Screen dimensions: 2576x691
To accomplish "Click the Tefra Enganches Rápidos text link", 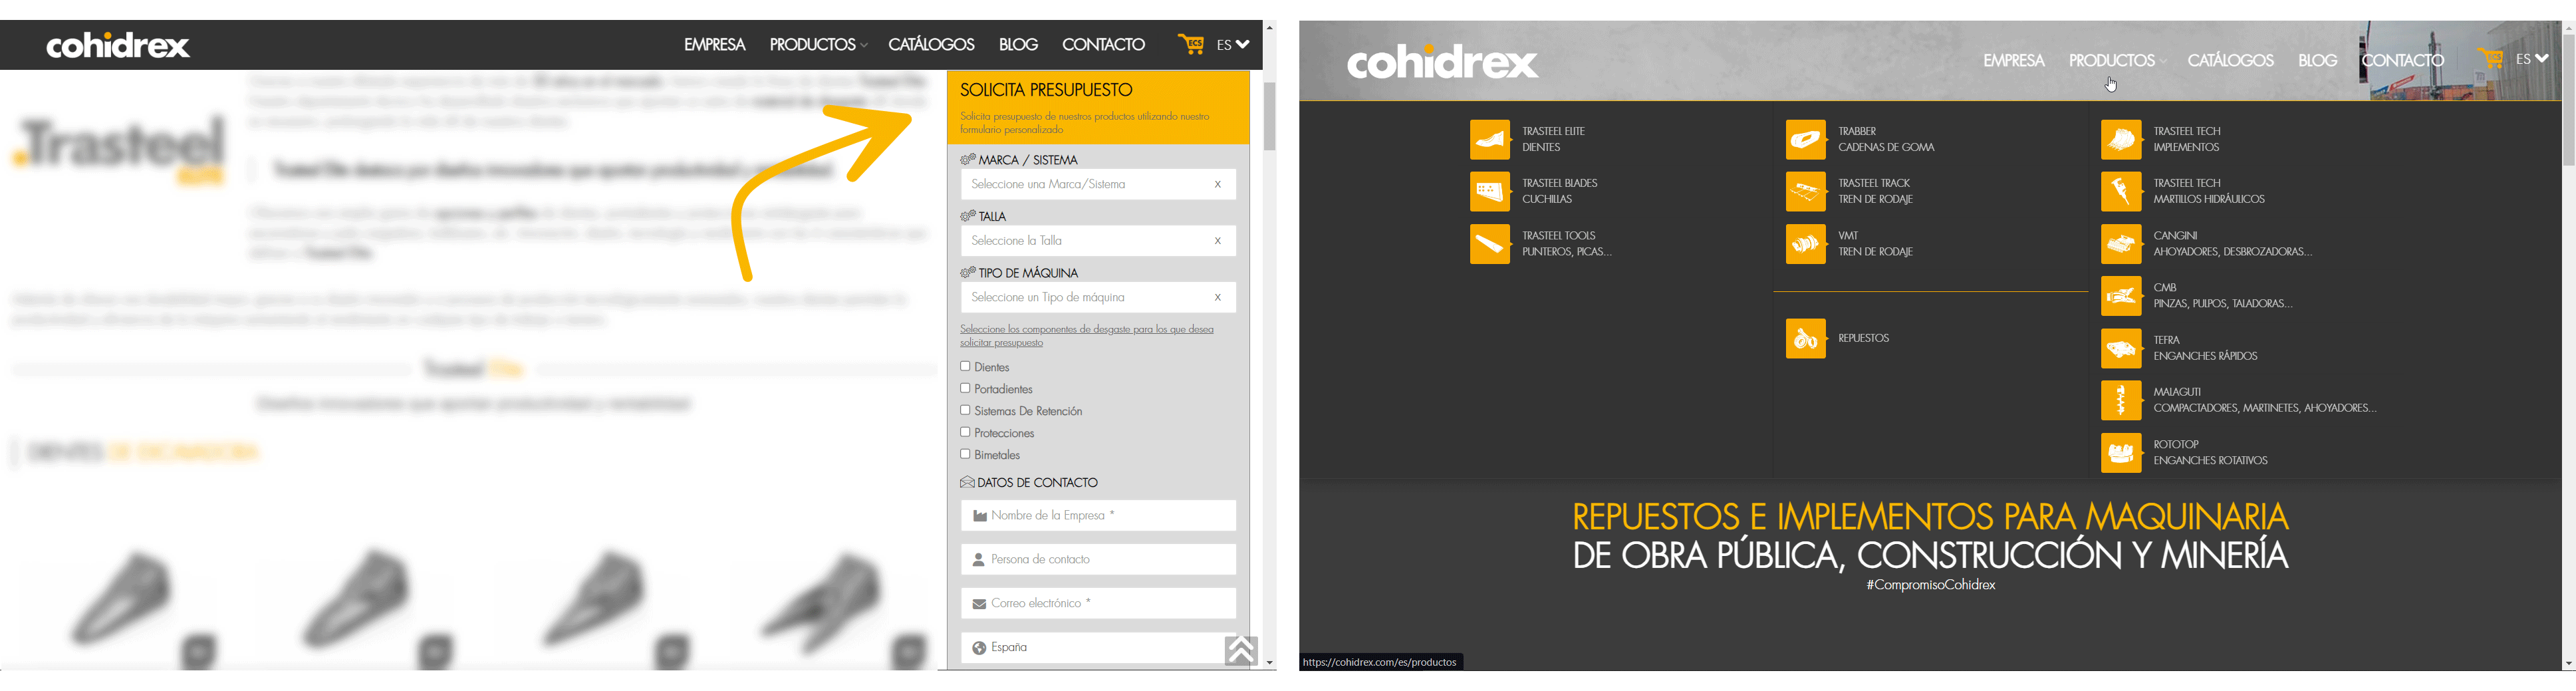I will pyautogui.click(x=2205, y=348).
